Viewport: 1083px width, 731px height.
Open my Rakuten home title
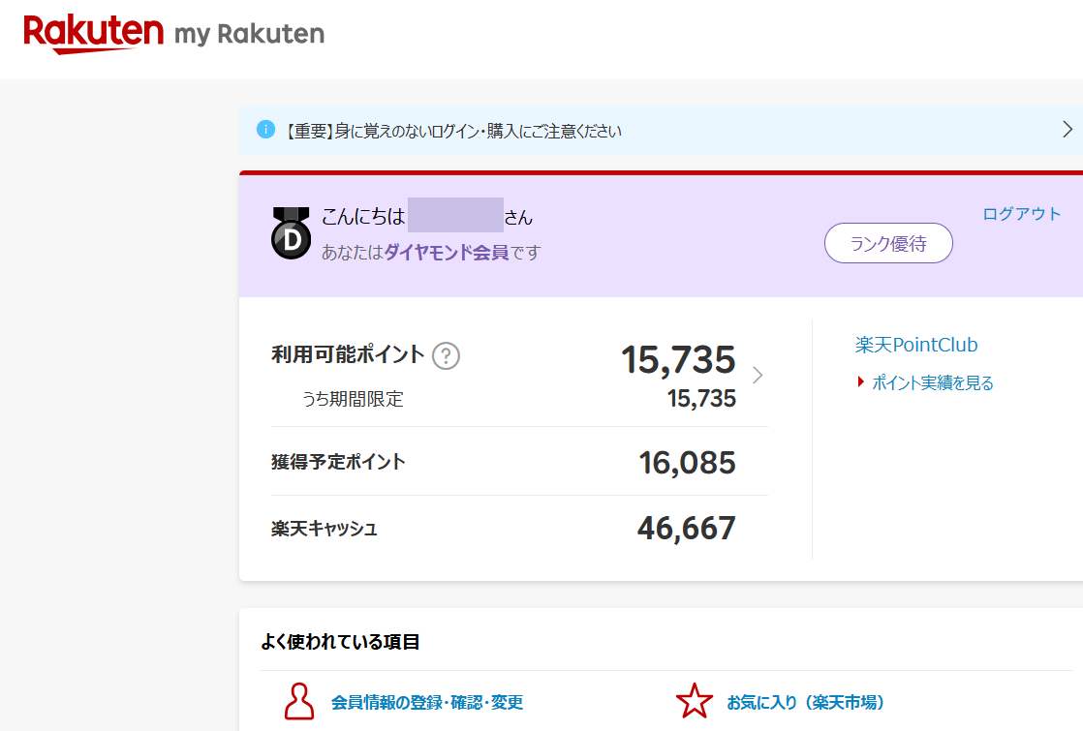pos(249,35)
